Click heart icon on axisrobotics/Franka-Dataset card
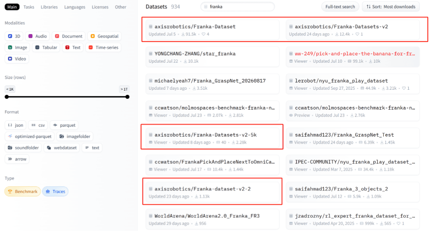 [203, 34]
